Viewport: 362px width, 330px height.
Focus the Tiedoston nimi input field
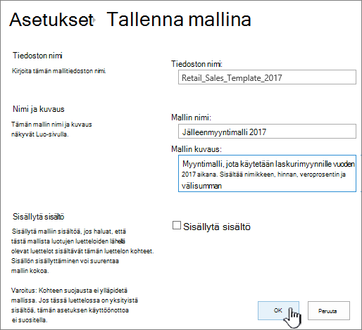(267, 77)
